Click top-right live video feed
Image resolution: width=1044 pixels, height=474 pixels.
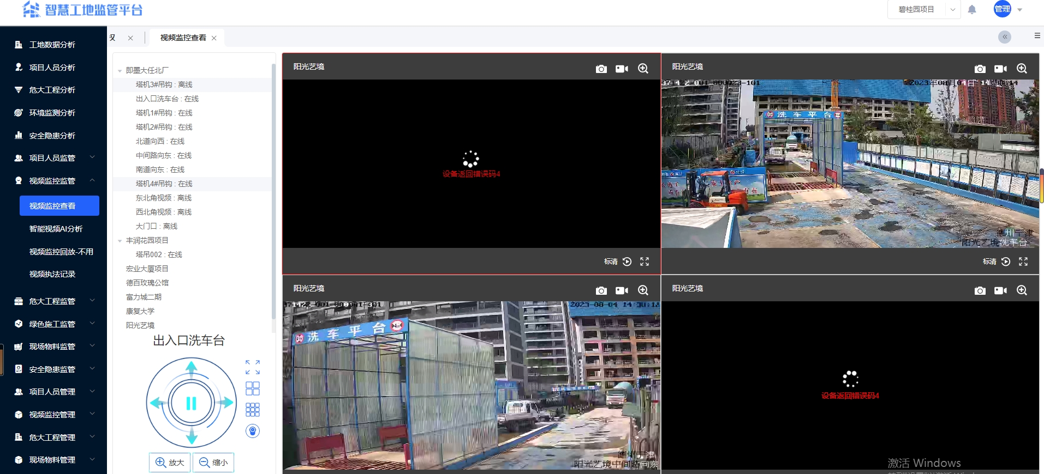click(x=850, y=164)
